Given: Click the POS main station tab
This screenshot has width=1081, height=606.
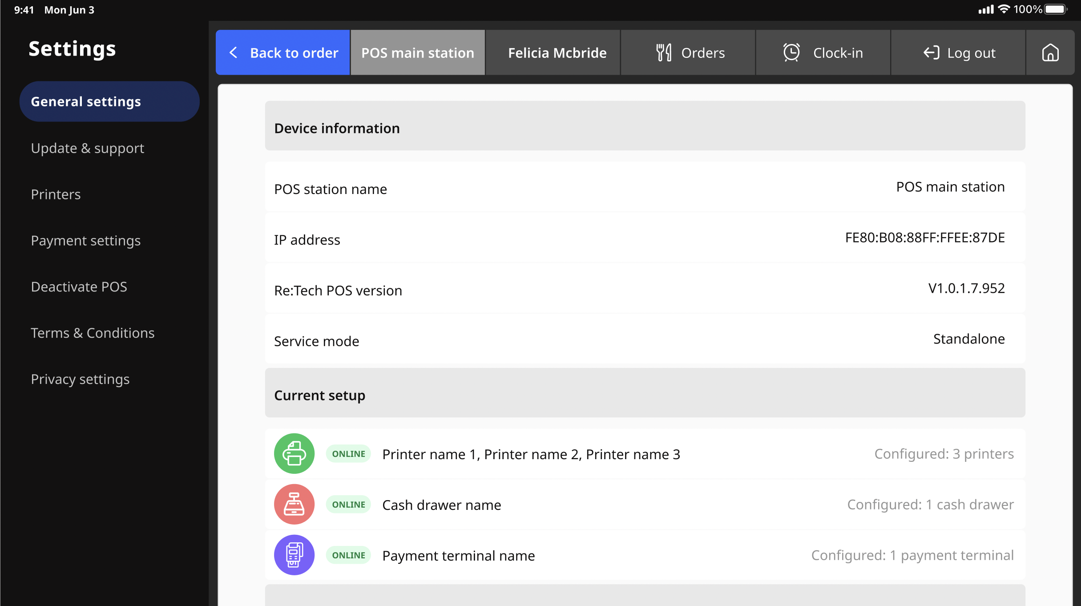Looking at the screenshot, I should pos(417,53).
